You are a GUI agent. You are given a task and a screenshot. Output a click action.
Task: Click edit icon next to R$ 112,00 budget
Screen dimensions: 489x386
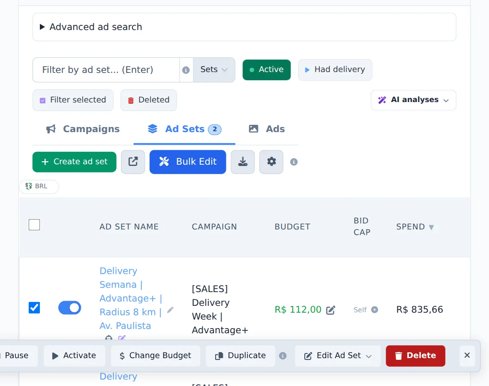tap(330, 310)
